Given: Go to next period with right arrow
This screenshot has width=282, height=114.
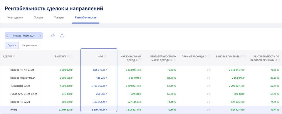Looking at the screenshot, I should click(40, 36).
